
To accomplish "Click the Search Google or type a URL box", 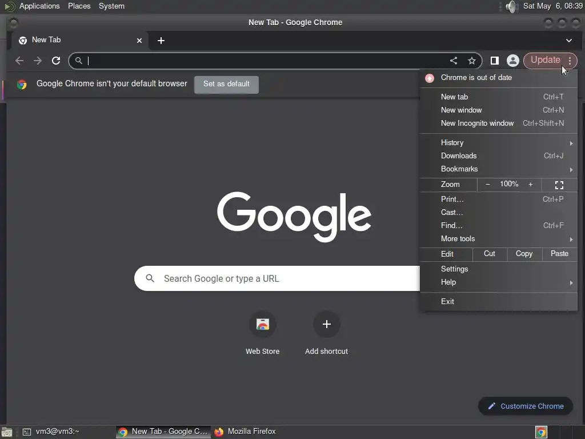I will coord(277,278).
